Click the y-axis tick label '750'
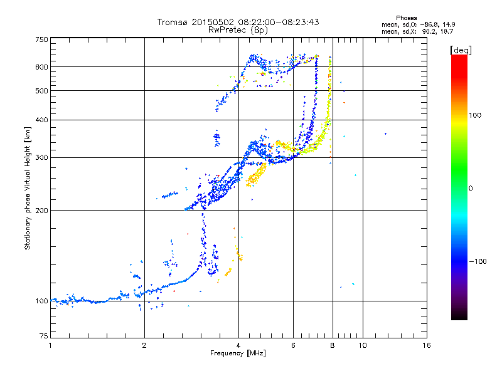This screenshot has width=502, height=376. point(42,39)
